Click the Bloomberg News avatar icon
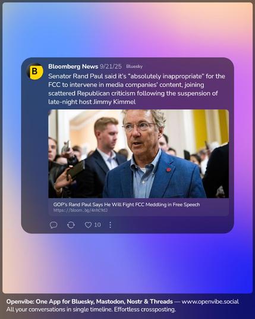The image size is (255, 319). [x=35, y=71]
